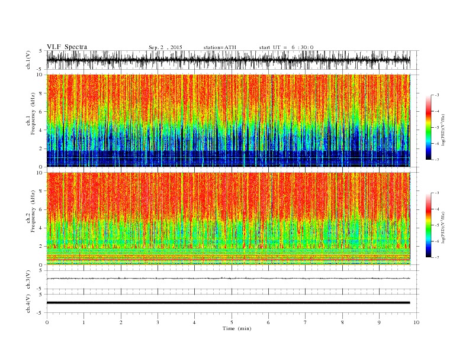Image resolution: width=469 pixels, height=362 pixels.
Task: Click the "start UT = 6 :30: 0" text
Action: [x=286, y=47]
